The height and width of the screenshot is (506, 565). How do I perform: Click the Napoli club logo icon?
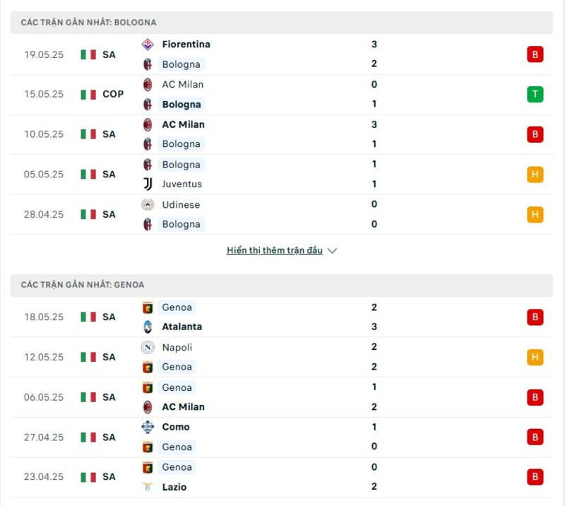pos(148,347)
